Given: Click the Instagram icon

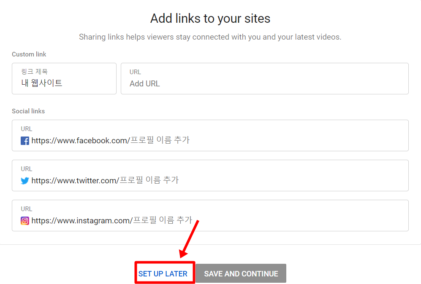Looking at the screenshot, I should 24,221.
